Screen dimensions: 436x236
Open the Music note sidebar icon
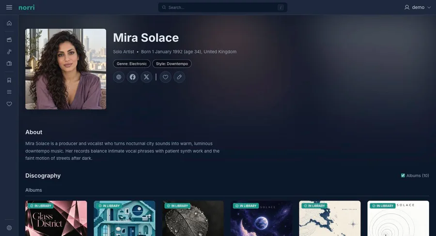(9, 52)
